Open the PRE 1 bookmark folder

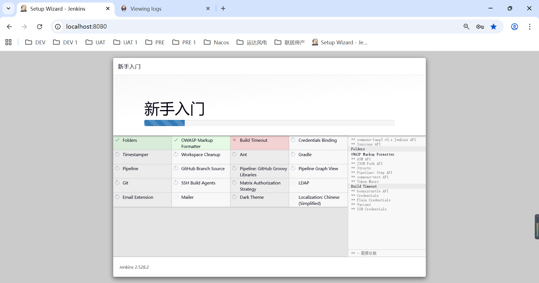[x=184, y=42]
